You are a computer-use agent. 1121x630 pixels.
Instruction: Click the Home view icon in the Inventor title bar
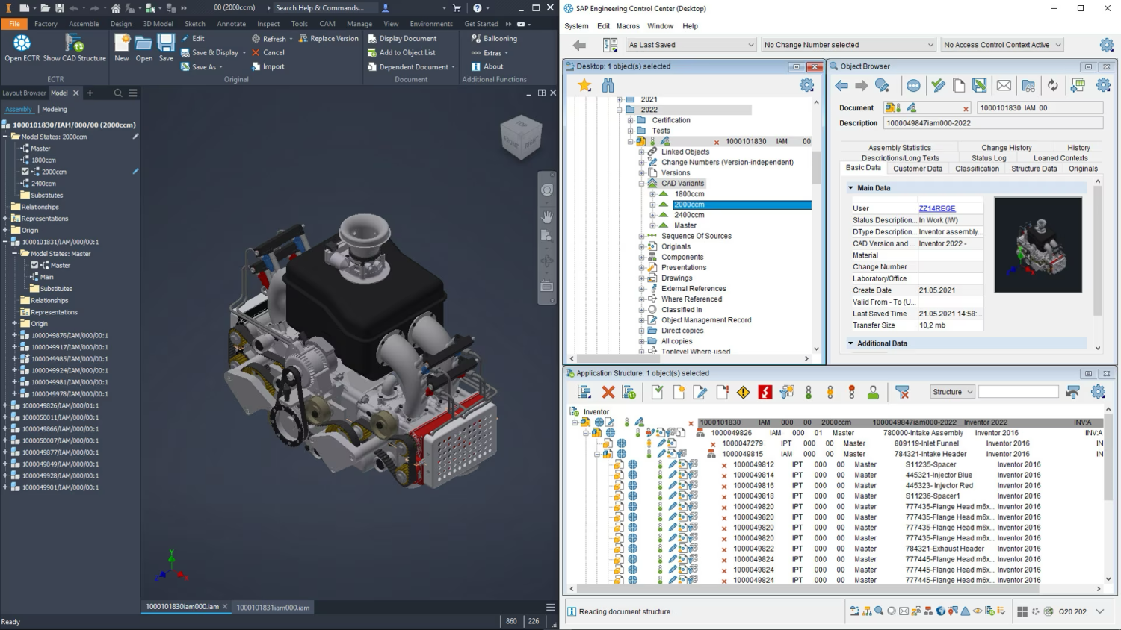coord(116,8)
